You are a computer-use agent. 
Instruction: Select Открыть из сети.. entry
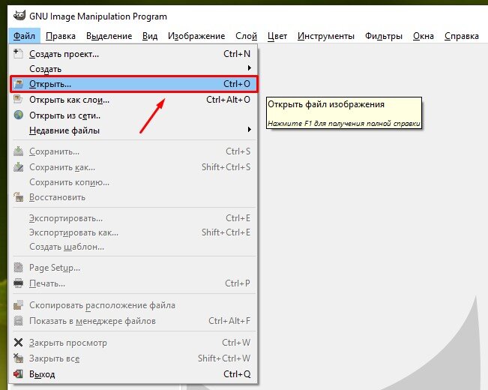[133, 115]
